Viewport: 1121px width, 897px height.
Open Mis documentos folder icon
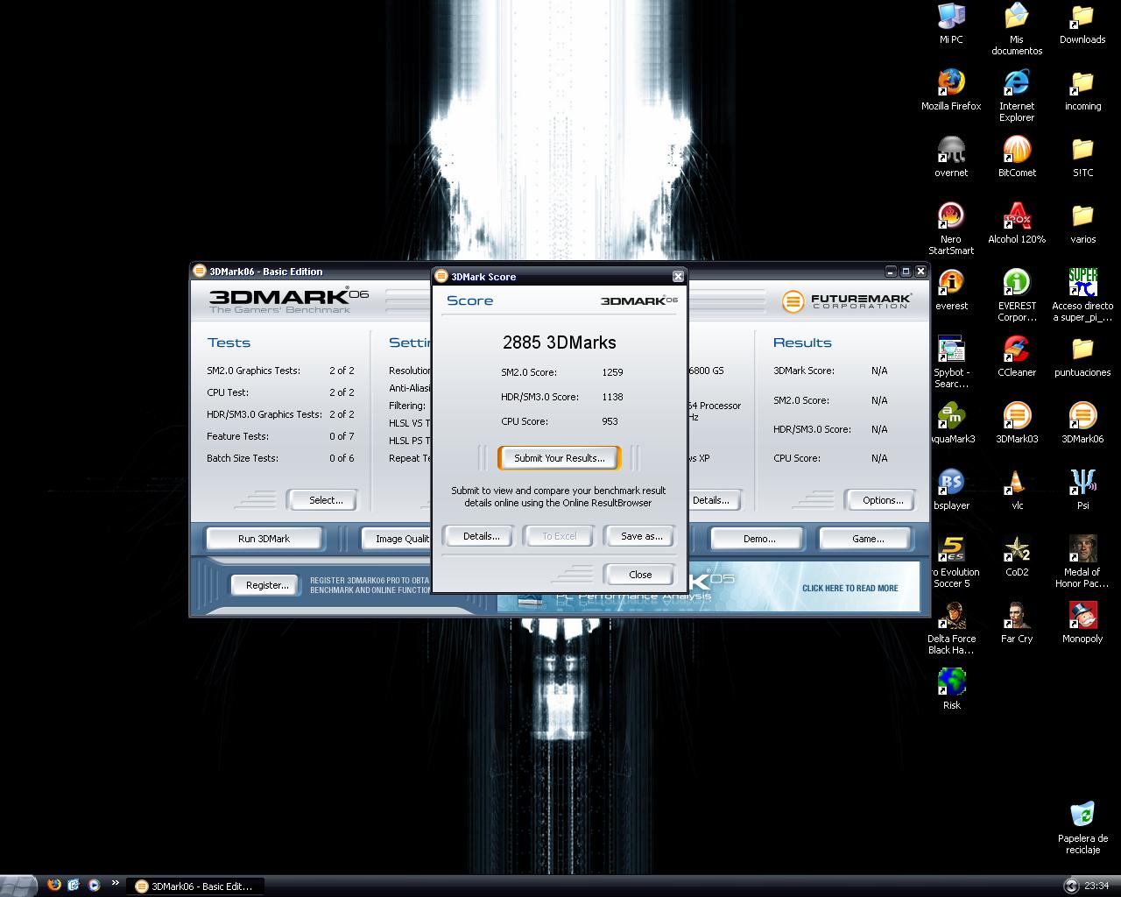tap(1017, 28)
